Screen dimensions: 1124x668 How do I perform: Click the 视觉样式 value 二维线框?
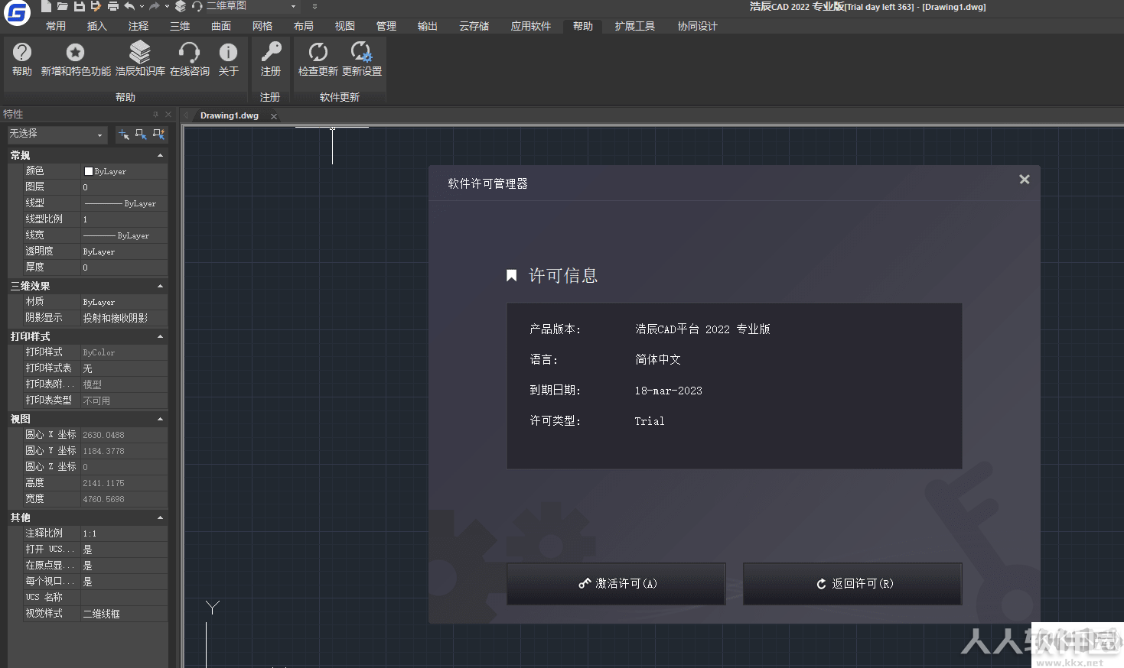point(124,614)
